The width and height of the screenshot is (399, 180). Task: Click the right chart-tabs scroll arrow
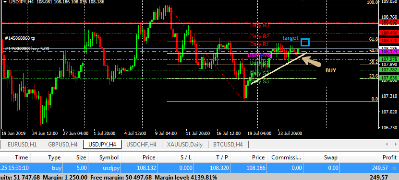[396, 145]
